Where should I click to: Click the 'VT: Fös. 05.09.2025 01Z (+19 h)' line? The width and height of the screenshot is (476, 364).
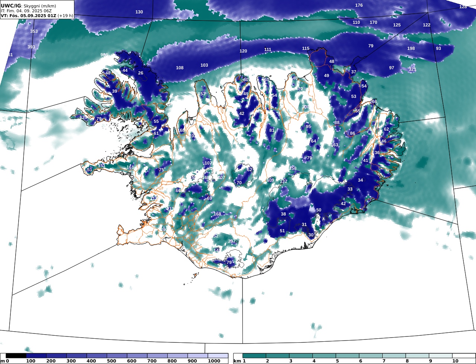37,16
